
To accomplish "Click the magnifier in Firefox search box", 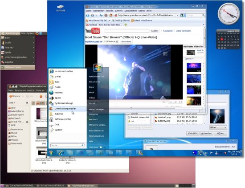I will (204, 15).
